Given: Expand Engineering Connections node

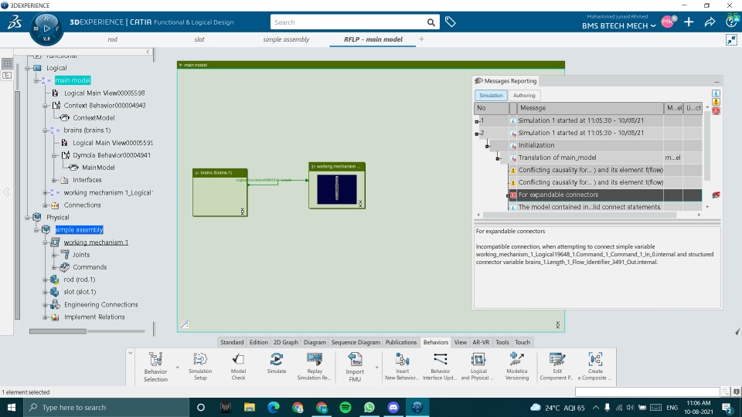Looking at the screenshot, I should 46,304.
